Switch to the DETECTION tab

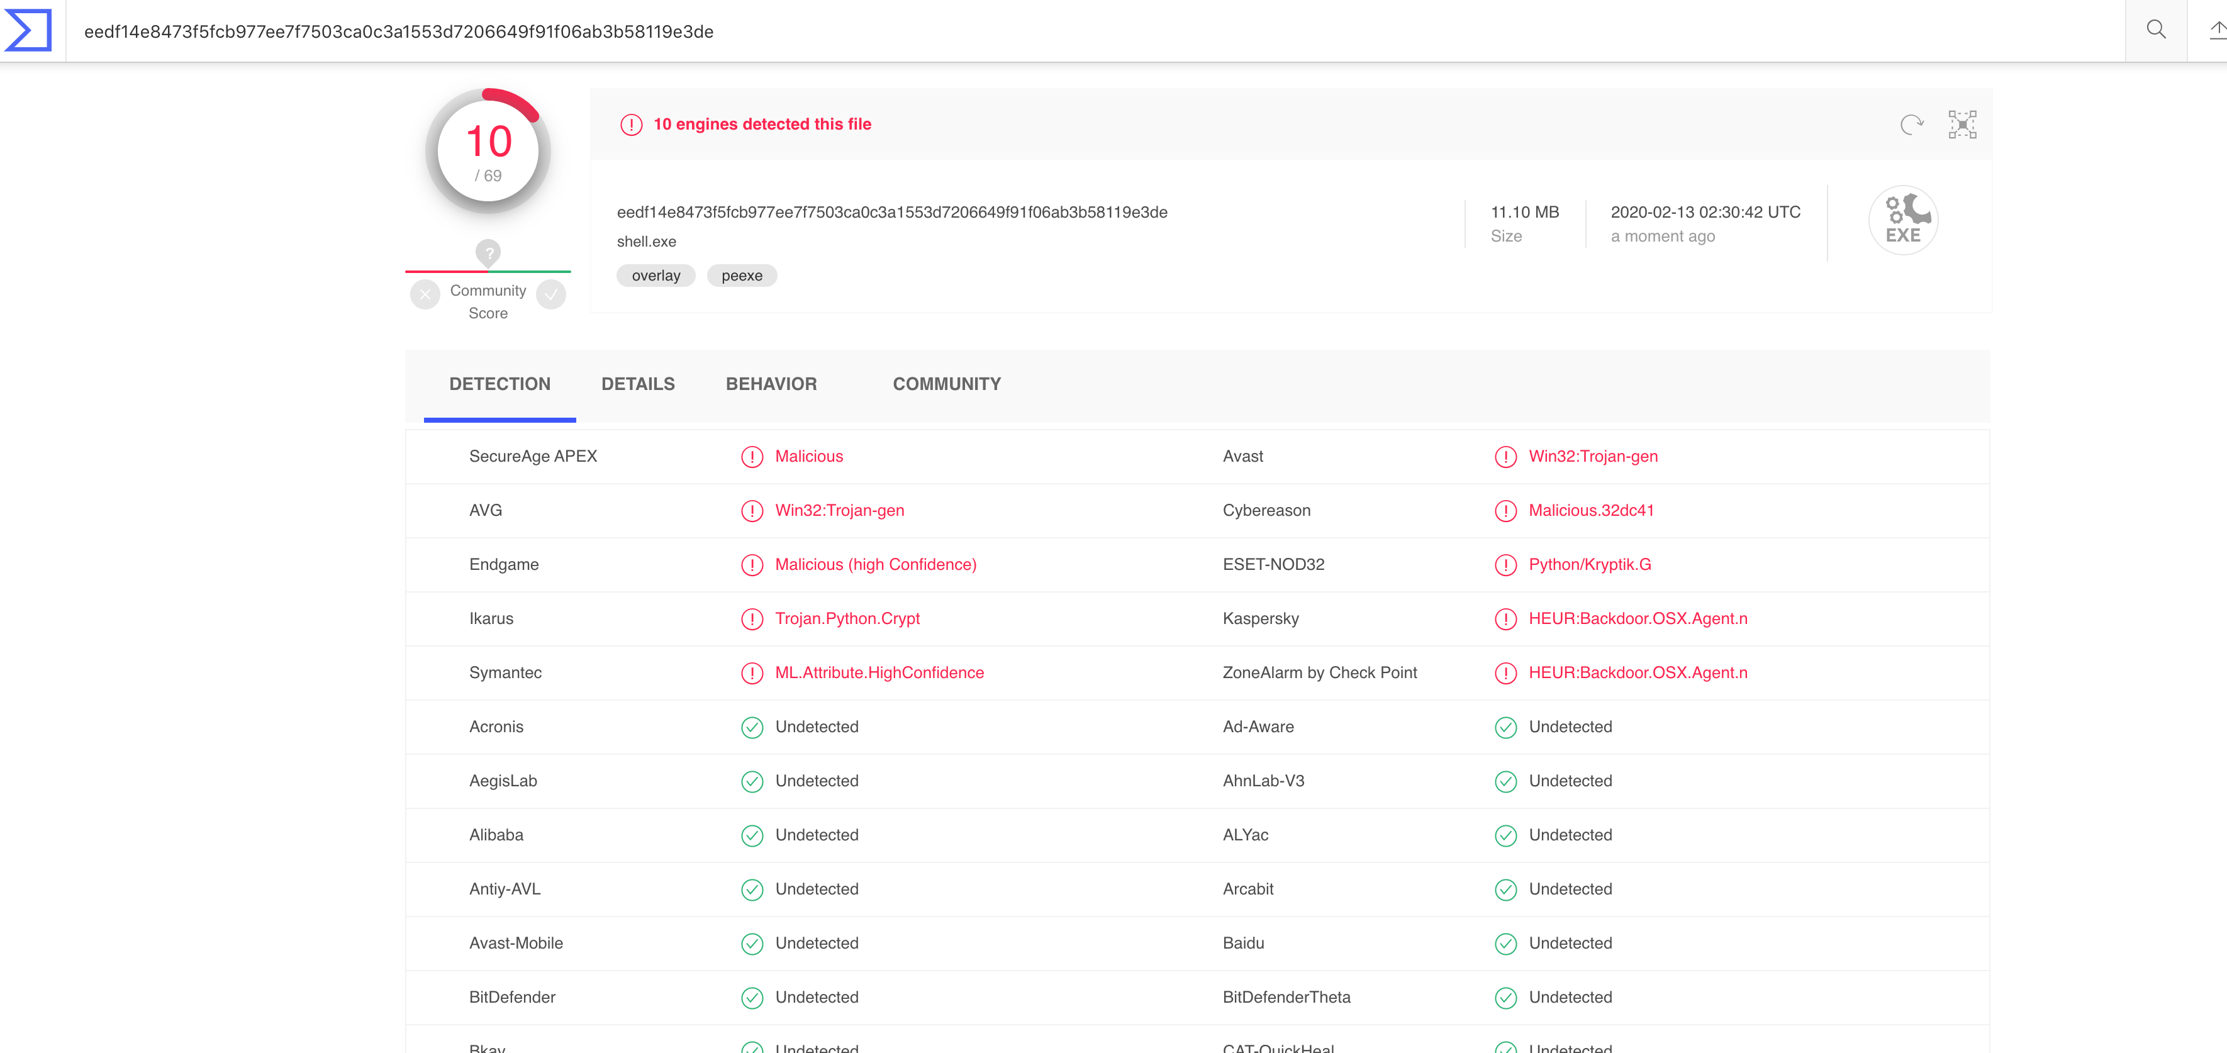click(x=500, y=384)
